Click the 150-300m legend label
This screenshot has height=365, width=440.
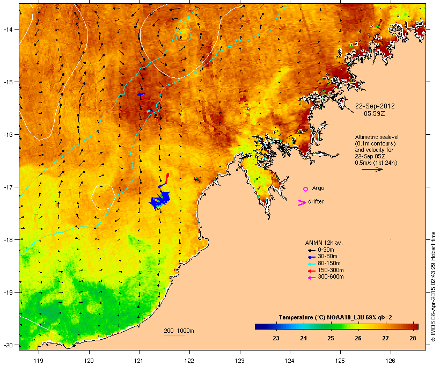pyautogui.click(x=331, y=270)
